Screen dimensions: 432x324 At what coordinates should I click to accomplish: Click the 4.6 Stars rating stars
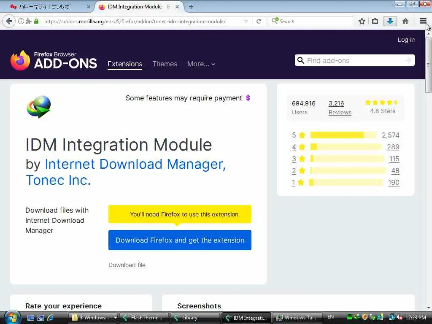[381, 103]
